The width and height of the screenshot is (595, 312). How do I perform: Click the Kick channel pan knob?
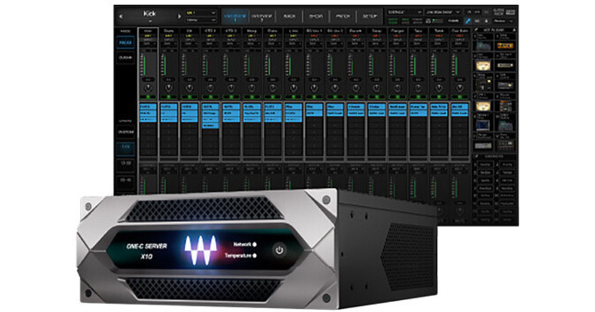(148, 89)
